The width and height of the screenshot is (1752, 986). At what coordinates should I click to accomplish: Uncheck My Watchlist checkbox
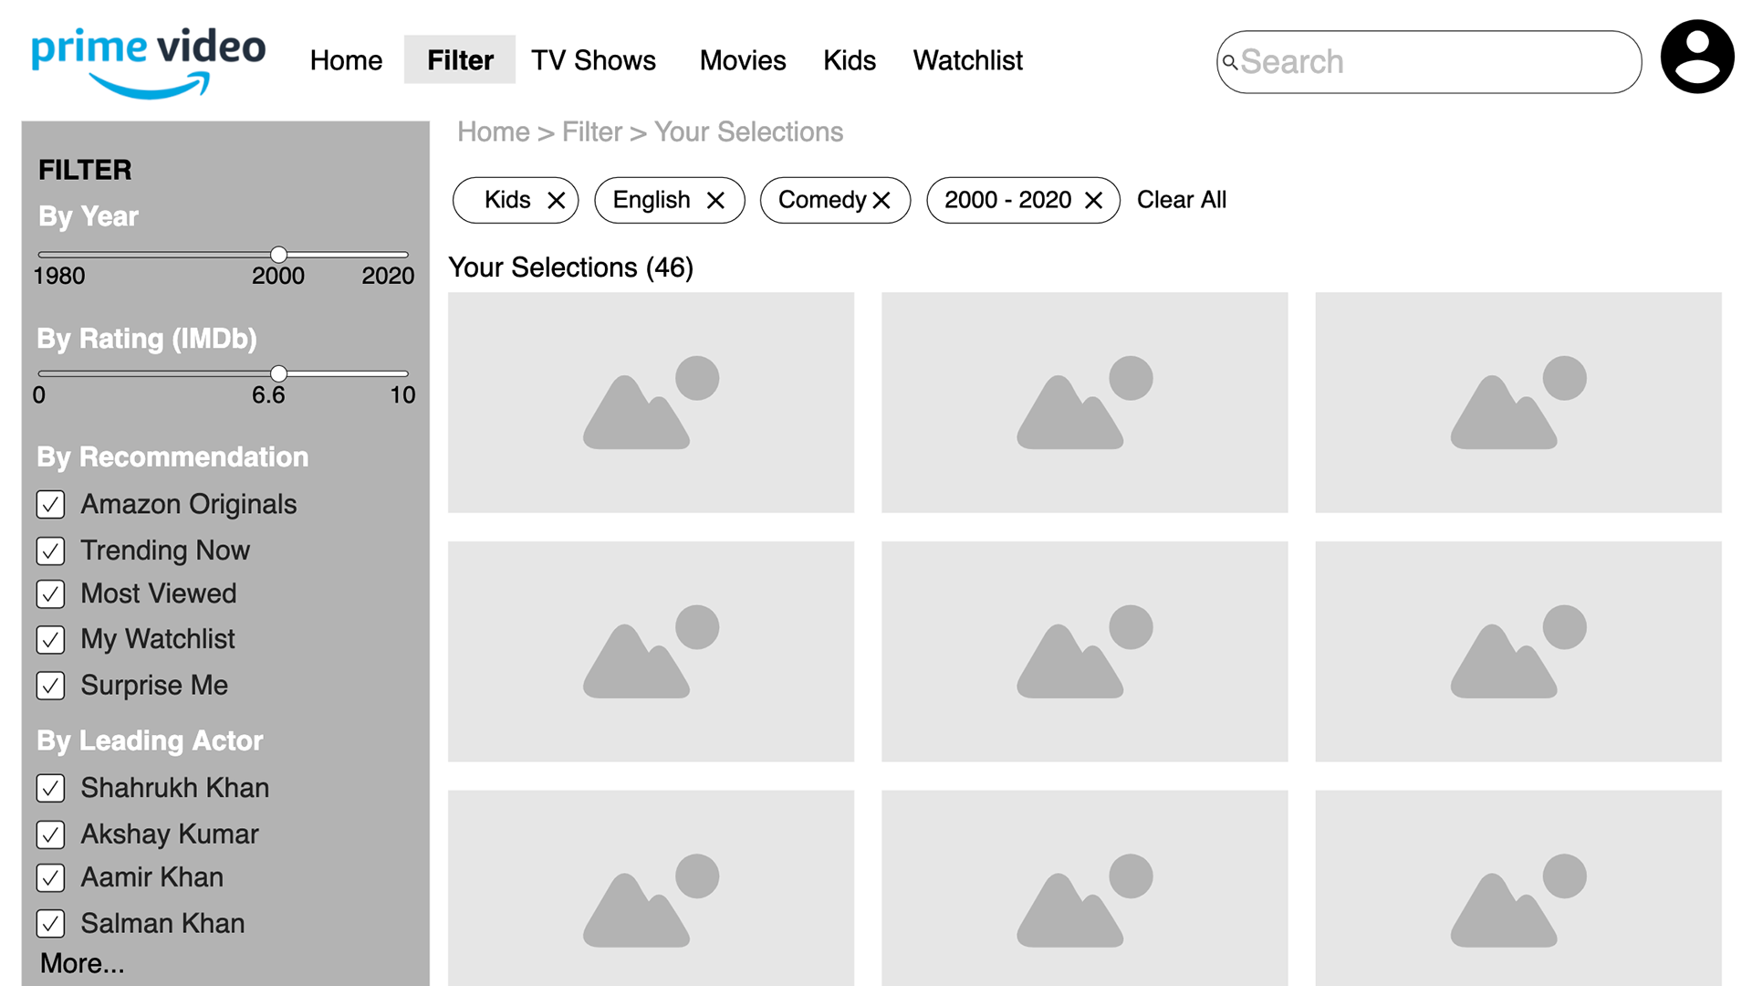click(50, 640)
